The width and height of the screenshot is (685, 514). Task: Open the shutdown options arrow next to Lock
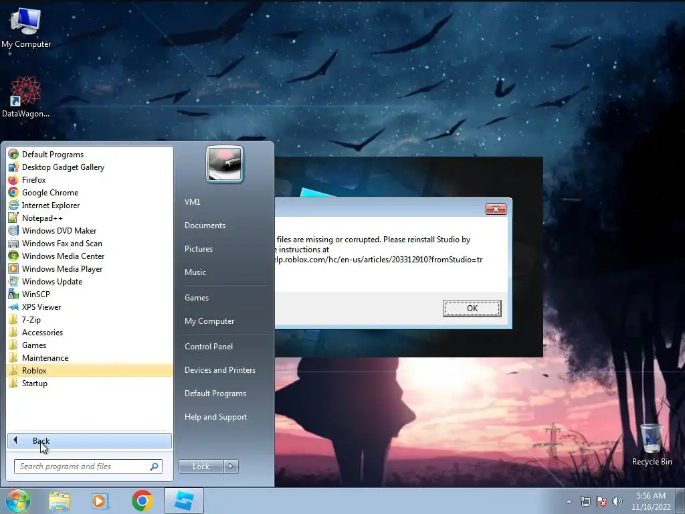231,466
